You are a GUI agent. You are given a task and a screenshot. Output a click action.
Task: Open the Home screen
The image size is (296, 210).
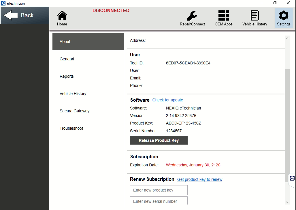coord(62,17)
